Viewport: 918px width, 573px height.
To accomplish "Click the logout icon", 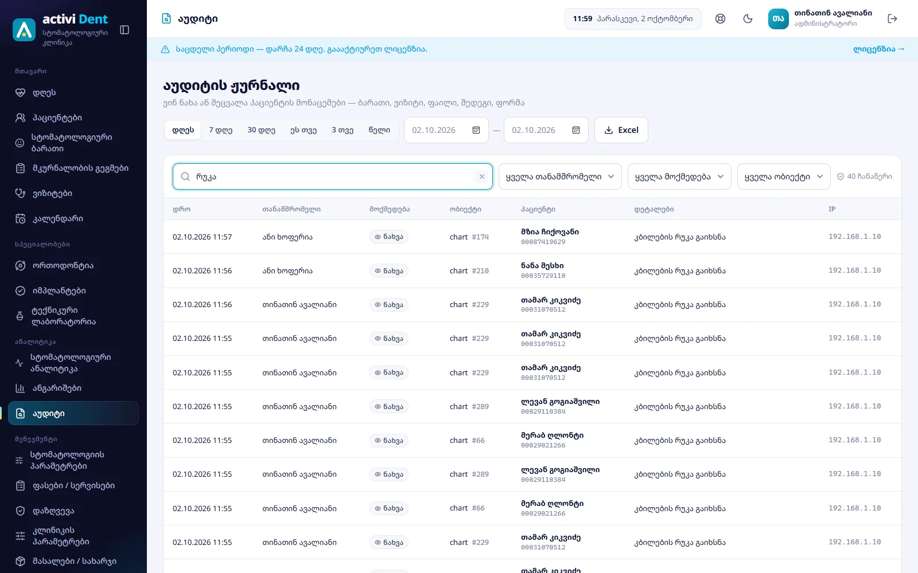I will click(892, 19).
